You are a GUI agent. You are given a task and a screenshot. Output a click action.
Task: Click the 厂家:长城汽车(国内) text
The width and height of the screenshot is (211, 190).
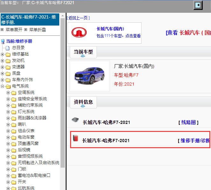click(x=134, y=66)
